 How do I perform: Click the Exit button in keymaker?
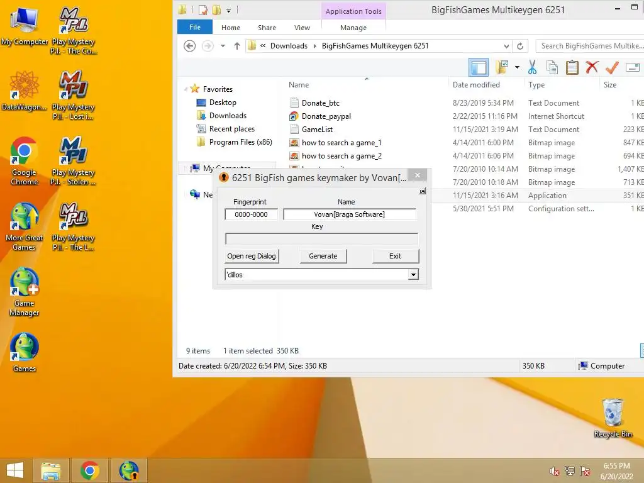click(x=395, y=256)
